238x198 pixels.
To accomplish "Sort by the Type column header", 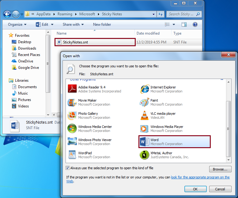I will pos(187,33).
